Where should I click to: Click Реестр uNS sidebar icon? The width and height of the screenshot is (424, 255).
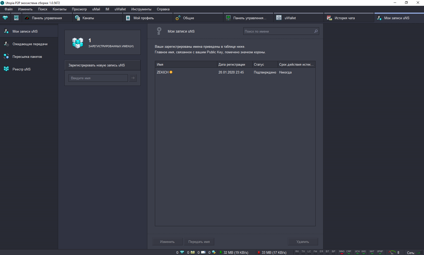(6, 69)
